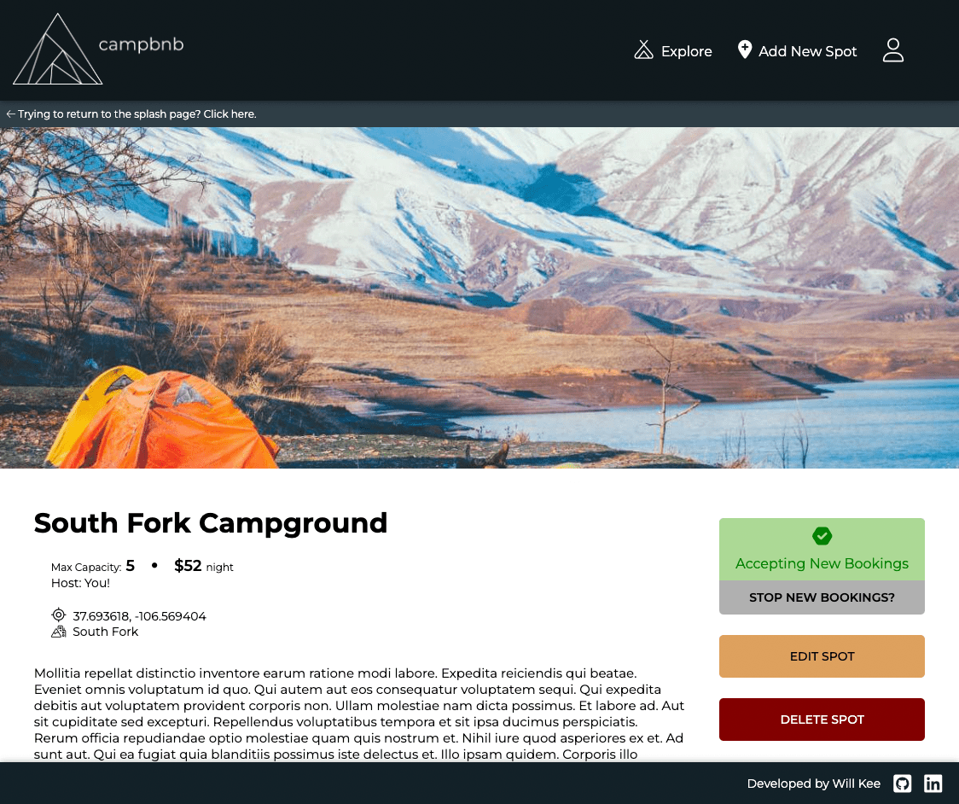Click the campbnb triangle tent logo

coord(57,49)
